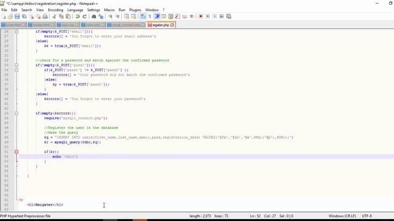Viewport: 394px width, 221px height.
Task: Click the Replace toolbar icon
Action: [x=101, y=17]
